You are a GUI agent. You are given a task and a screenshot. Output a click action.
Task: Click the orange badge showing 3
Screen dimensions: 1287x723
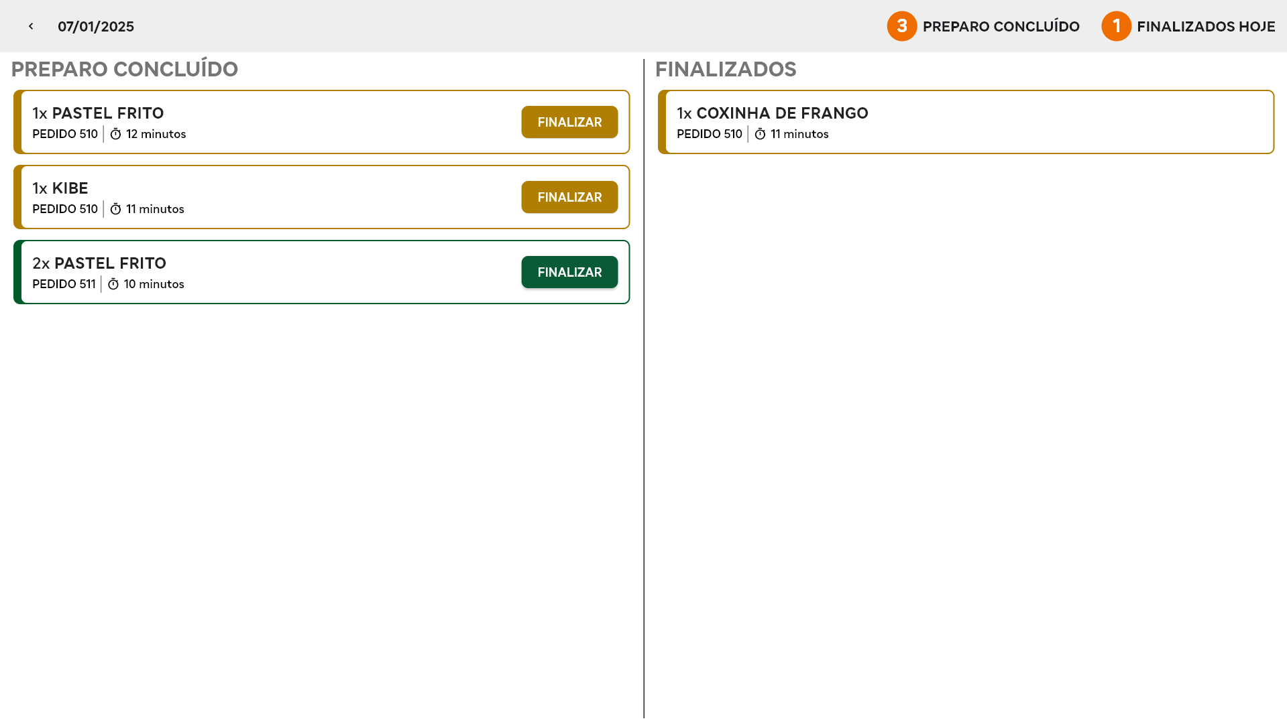click(901, 26)
